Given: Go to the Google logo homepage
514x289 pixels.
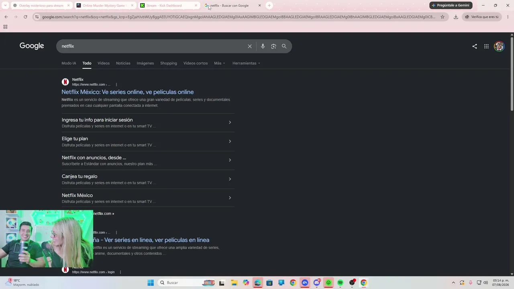Looking at the screenshot, I should [32, 46].
